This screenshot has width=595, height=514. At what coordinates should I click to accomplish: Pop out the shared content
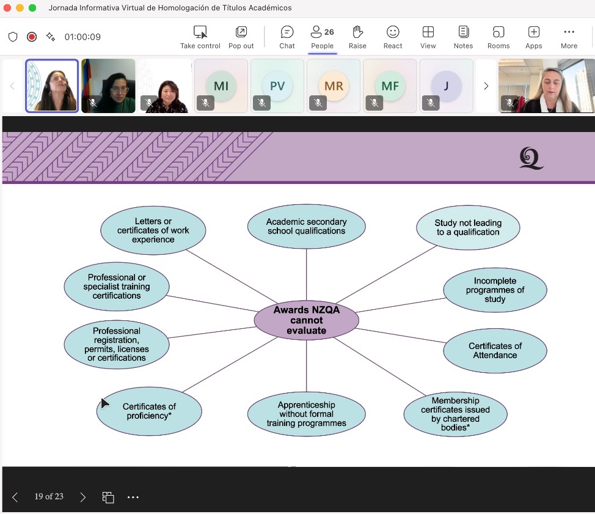pyautogui.click(x=241, y=37)
